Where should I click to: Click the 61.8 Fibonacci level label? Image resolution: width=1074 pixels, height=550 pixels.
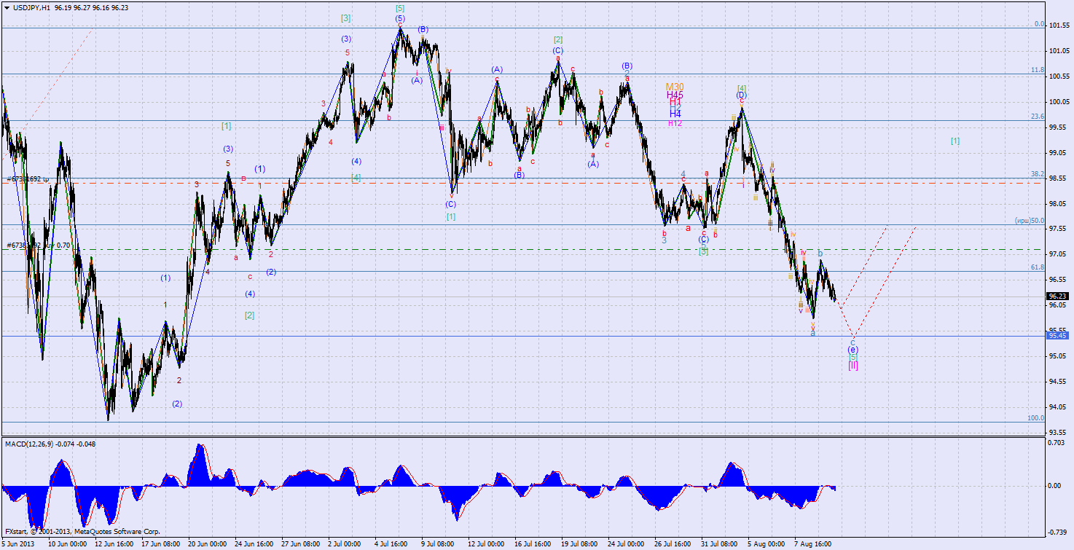pos(1038,267)
